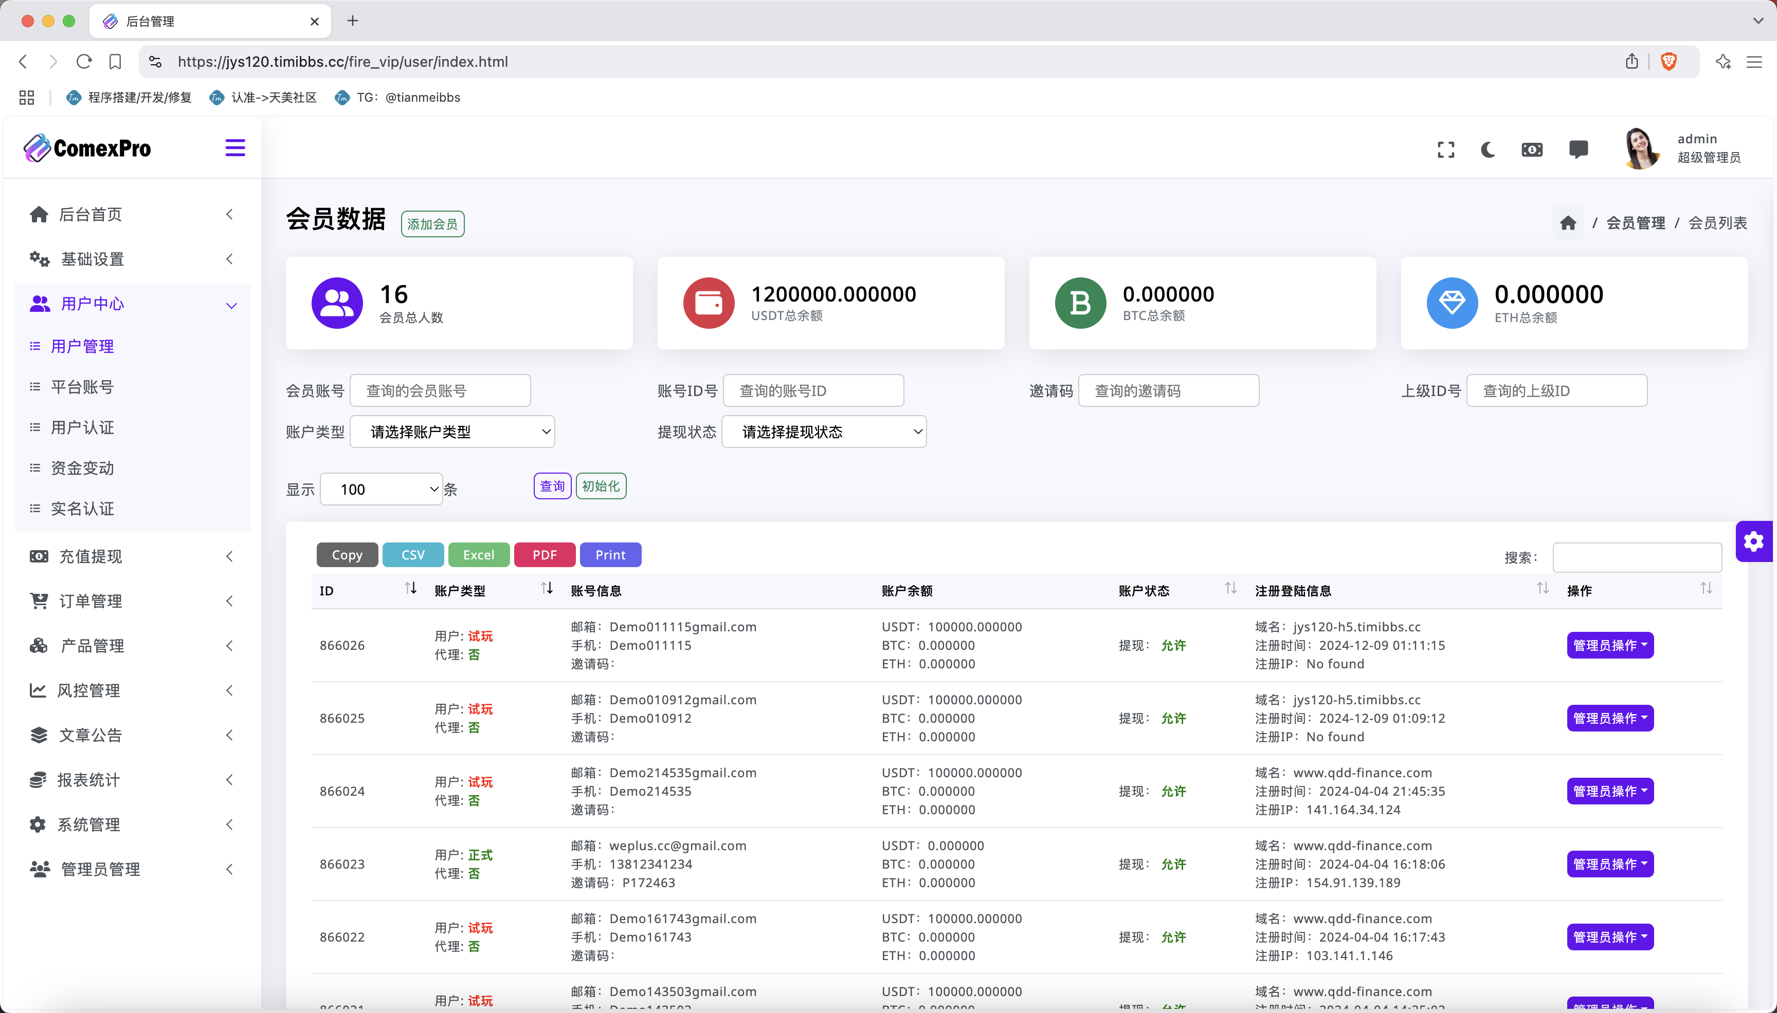Click the member count people icon
Viewport: 1777px width, 1013px height.
click(x=337, y=304)
